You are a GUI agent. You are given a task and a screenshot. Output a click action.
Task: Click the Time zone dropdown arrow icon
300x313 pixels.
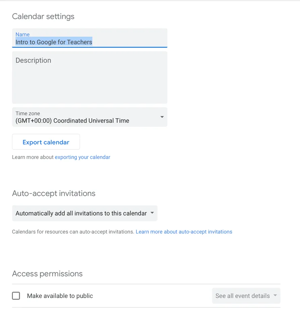tap(162, 117)
